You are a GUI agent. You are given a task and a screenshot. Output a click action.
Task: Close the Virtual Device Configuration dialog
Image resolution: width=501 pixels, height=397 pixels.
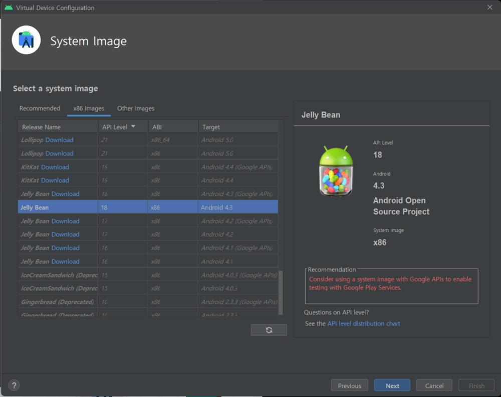tap(489, 7)
